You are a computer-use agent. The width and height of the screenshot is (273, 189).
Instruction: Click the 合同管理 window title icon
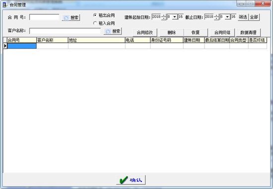(x=5, y=4)
